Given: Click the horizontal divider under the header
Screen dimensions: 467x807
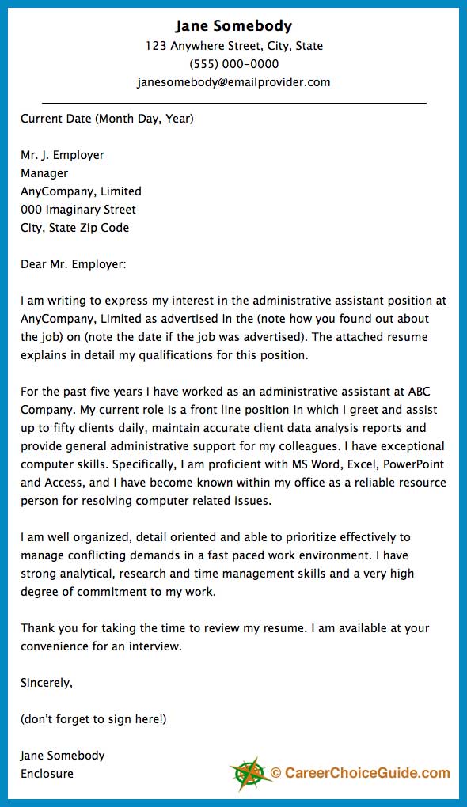Looking at the screenshot, I should (233, 104).
